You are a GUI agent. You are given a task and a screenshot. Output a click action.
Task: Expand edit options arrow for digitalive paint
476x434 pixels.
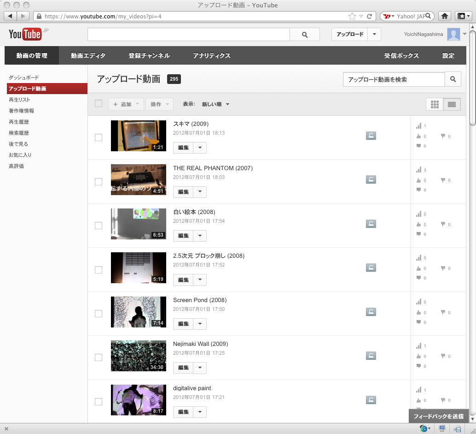[x=200, y=412]
